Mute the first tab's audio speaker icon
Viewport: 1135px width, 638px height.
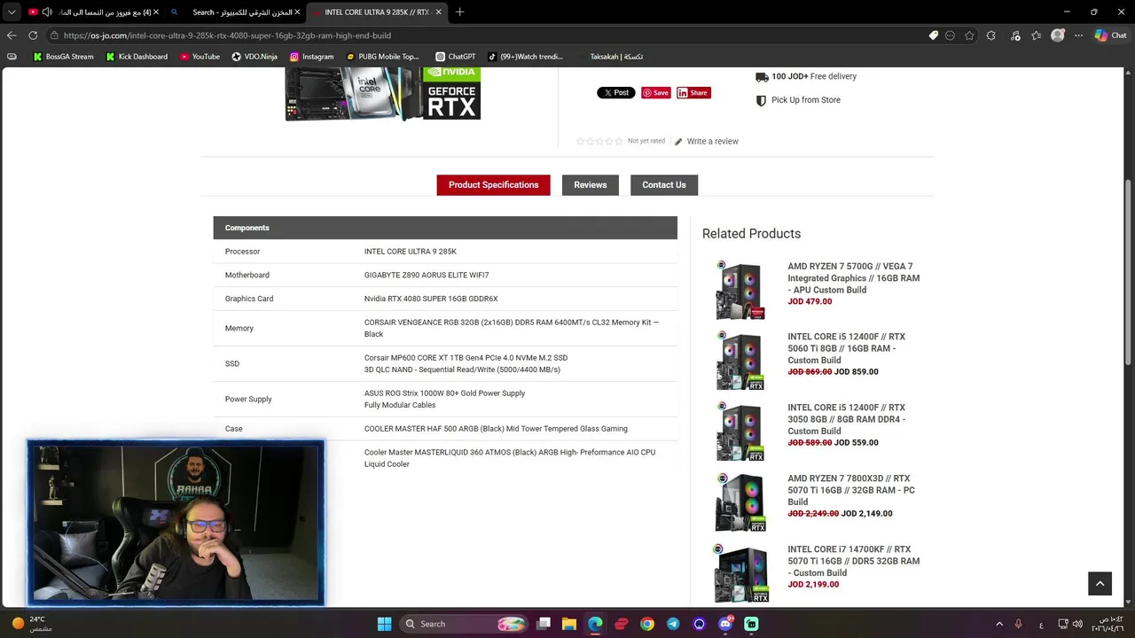(47, 12)
